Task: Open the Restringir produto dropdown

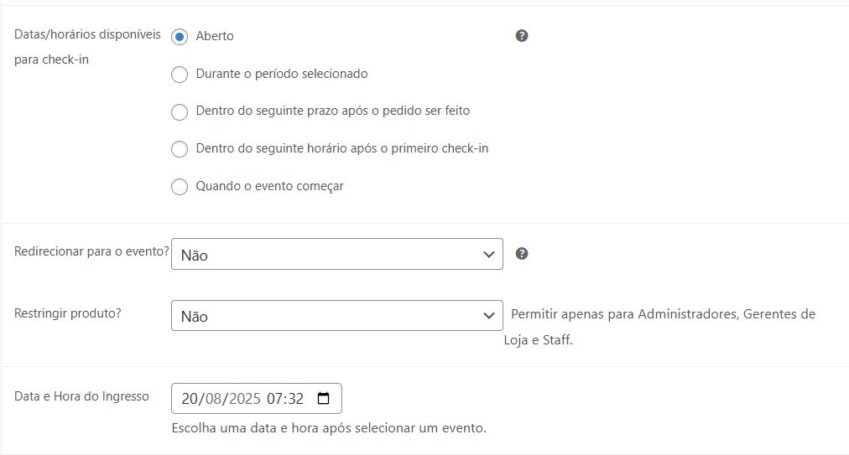Action: pyautogui.click(x=336, y=316)
